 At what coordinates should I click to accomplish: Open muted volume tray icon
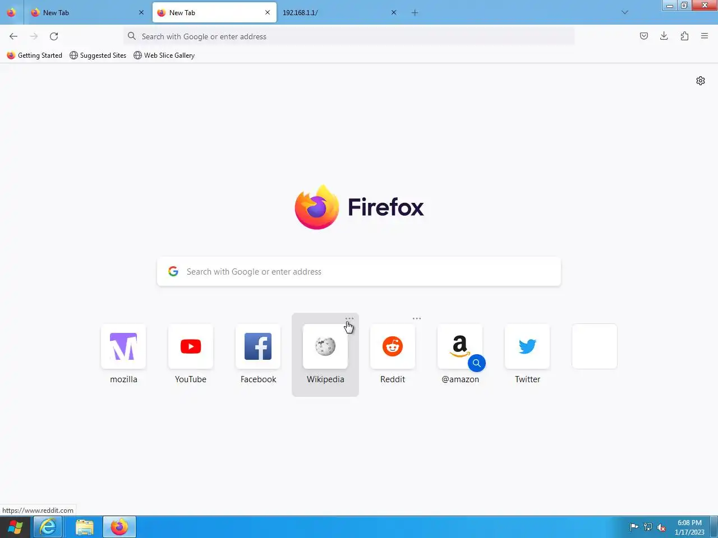pos(661,527)
